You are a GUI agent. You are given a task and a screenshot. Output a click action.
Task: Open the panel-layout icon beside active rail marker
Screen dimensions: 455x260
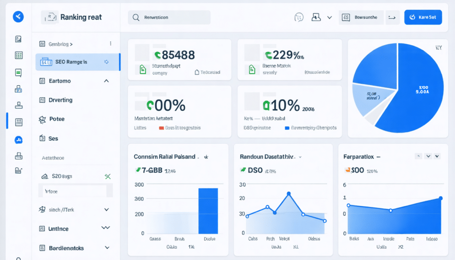(19, 122)
